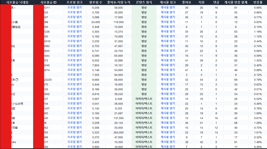Select the 5,098 followers cell
This screenshot has width=267, height=149.
pos(96,17)
